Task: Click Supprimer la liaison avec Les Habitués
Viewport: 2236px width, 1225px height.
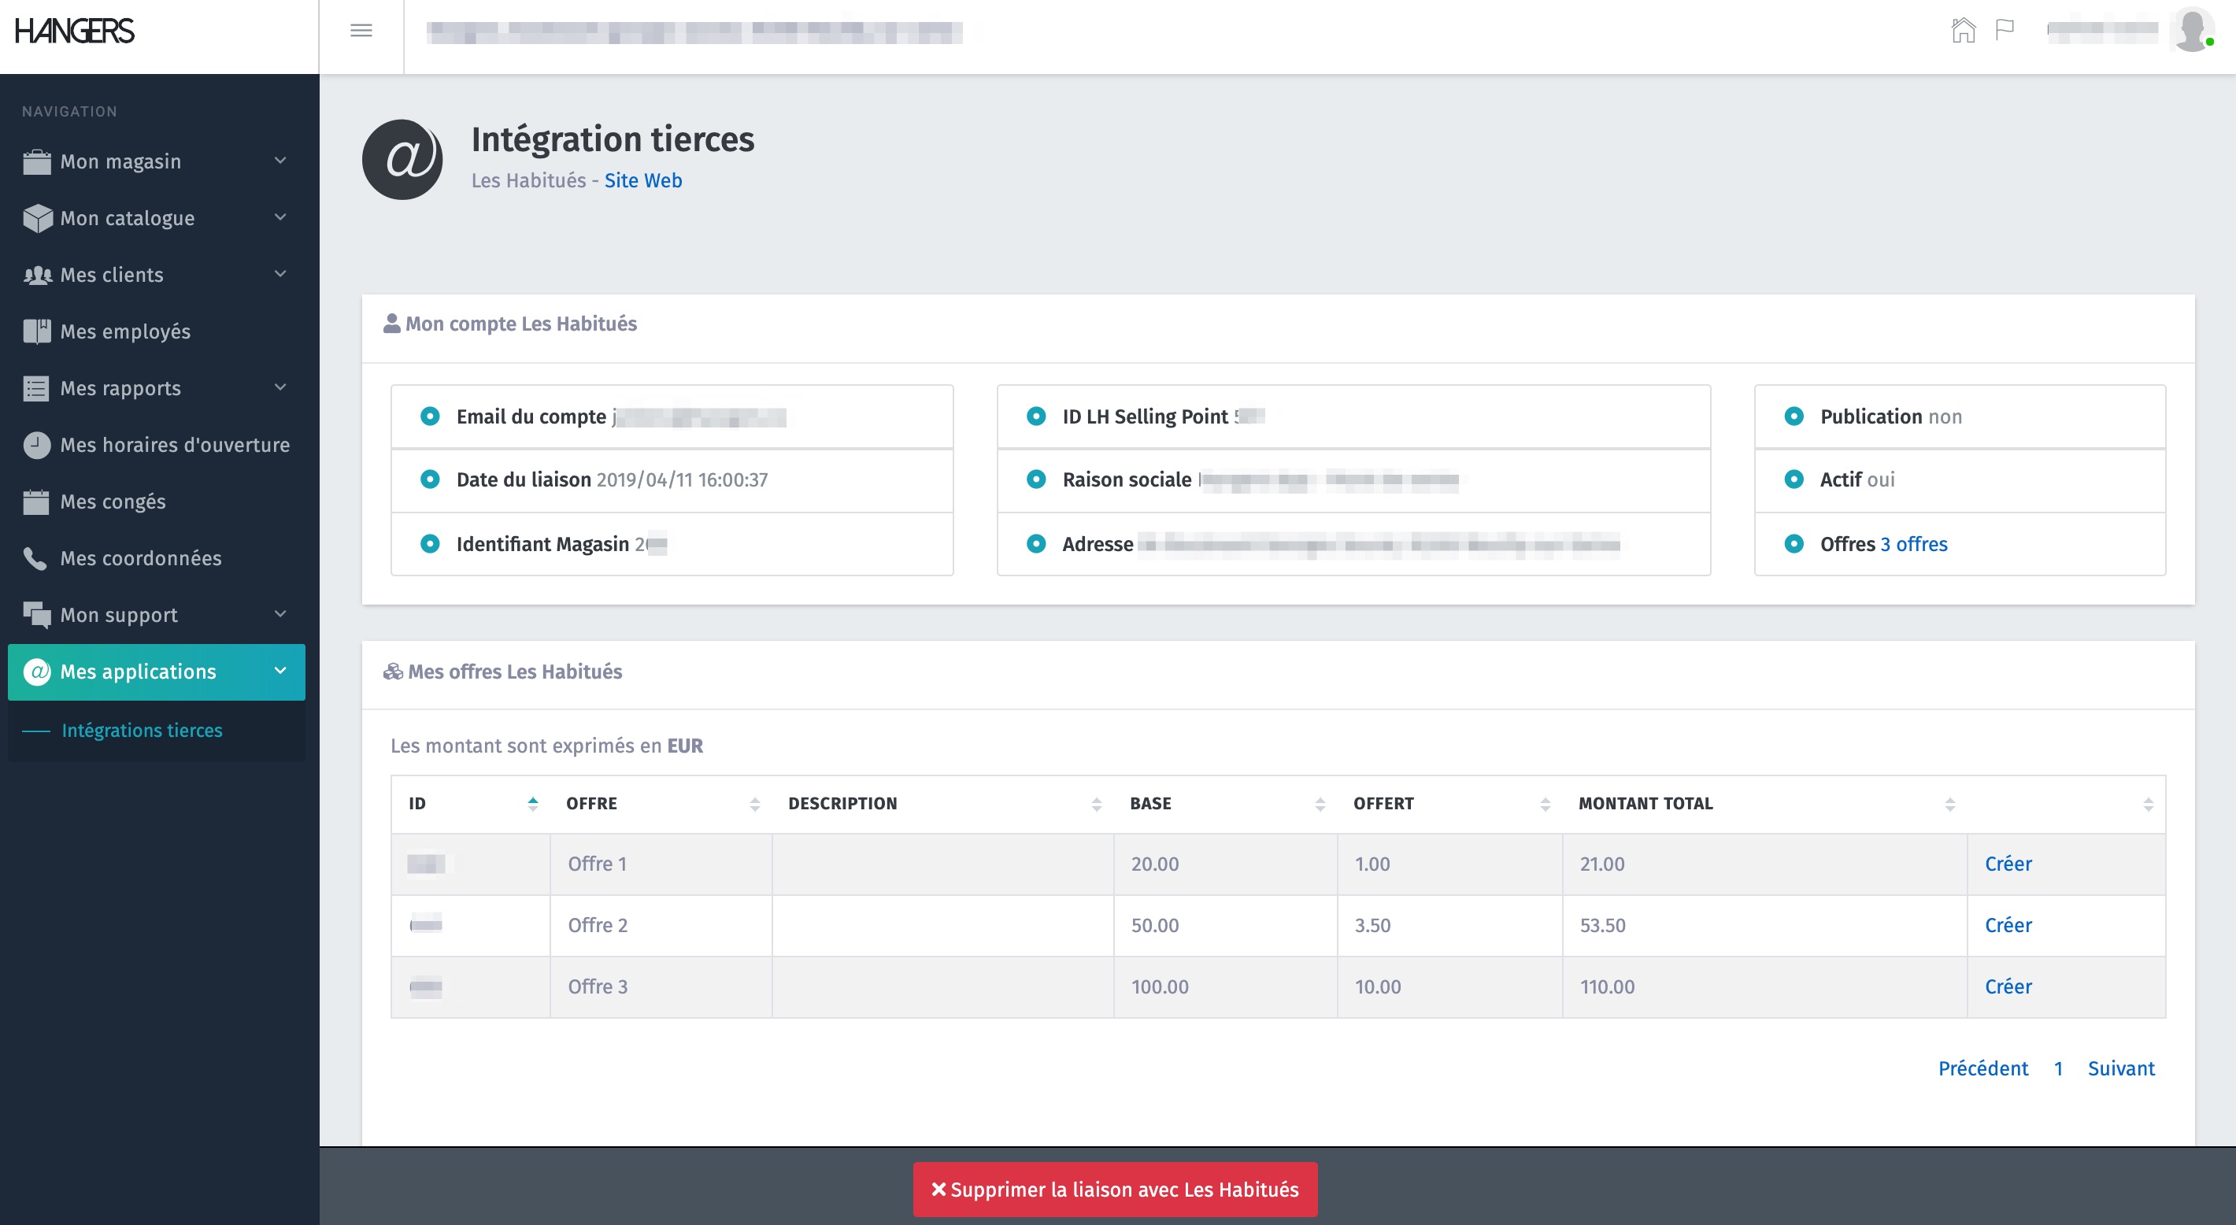Action: tap(1116, 1190)
